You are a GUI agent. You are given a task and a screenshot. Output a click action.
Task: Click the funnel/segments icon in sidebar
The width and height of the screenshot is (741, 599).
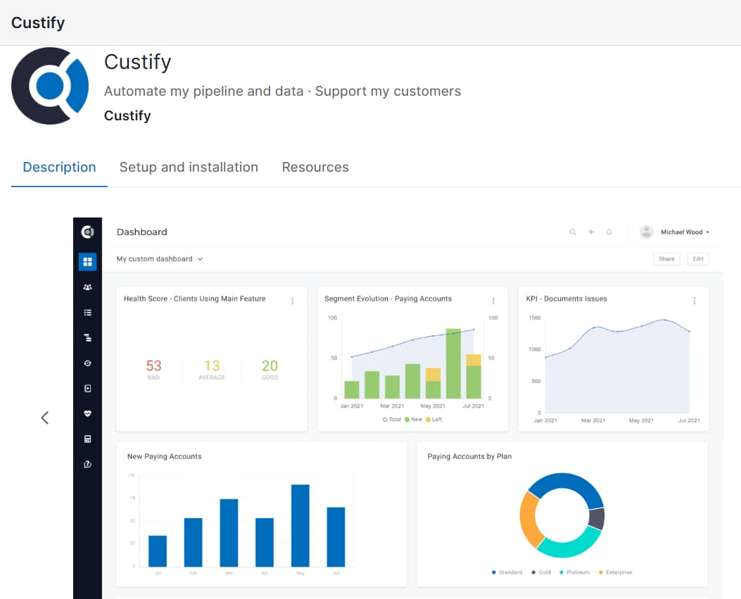87,337
